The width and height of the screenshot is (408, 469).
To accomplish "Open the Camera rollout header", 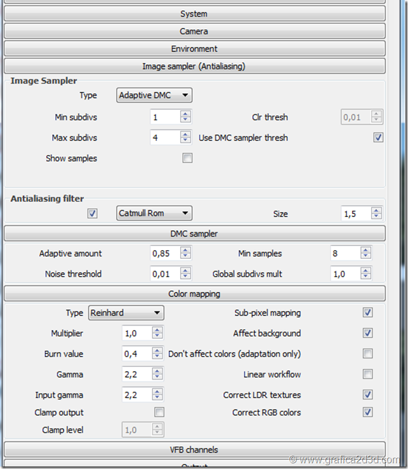I will [194, 31].
